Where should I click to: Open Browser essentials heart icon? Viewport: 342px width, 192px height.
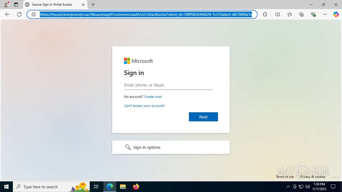point(313,14)
